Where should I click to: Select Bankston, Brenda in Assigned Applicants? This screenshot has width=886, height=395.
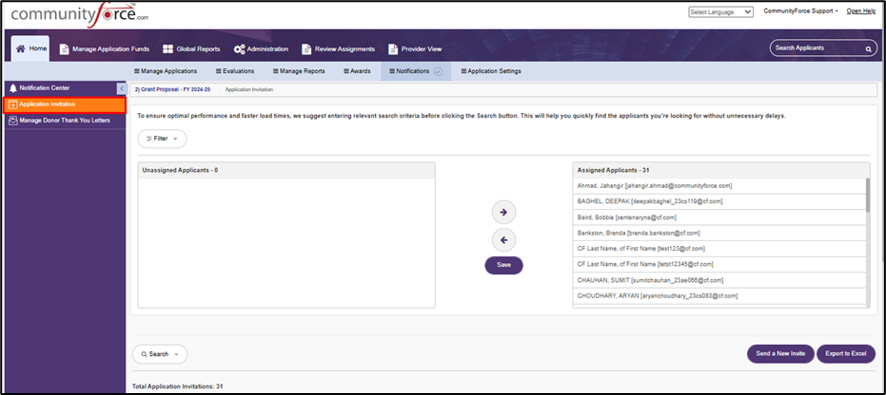(x=719, y=233)
